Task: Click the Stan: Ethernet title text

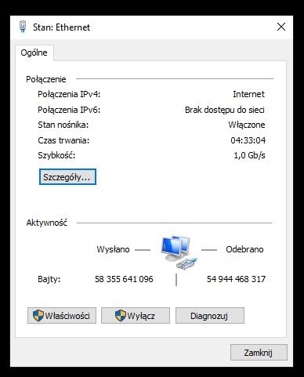Action: click(61, 27)
